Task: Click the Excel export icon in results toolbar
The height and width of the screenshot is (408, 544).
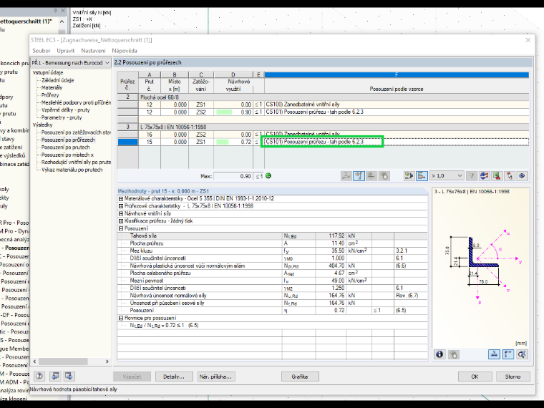Action: (x=497, y=176)
